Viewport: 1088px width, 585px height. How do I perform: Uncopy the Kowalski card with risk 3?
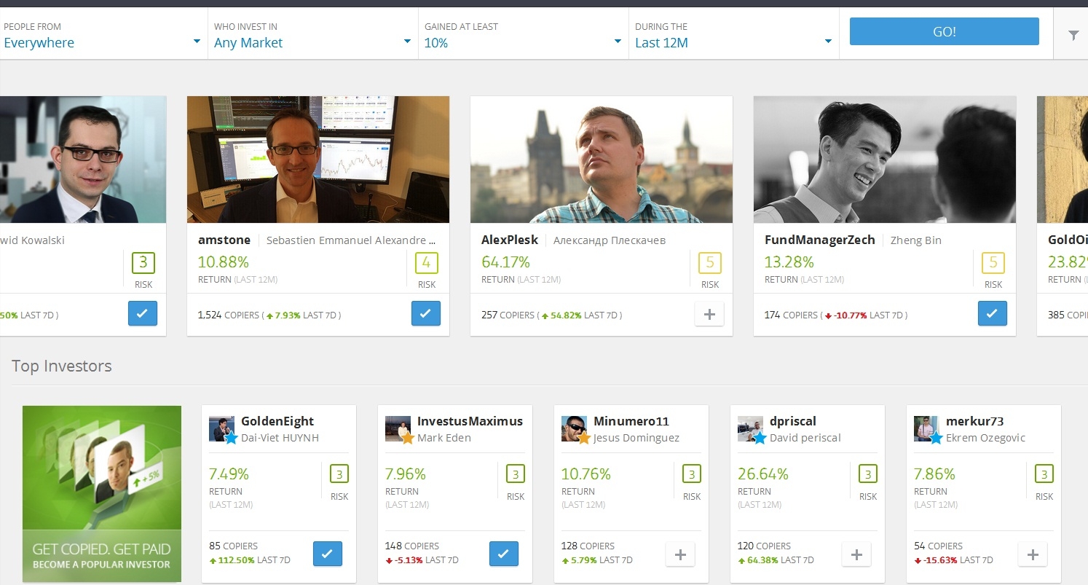[x=143, y=313]
